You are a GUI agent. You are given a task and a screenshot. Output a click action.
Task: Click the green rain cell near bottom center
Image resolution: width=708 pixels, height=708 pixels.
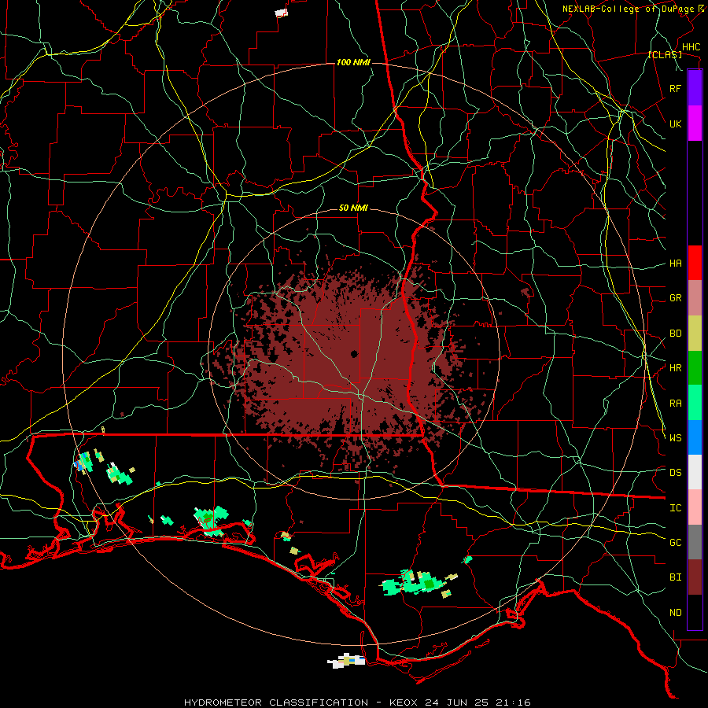pyautogui.click(x=418, y=584)
